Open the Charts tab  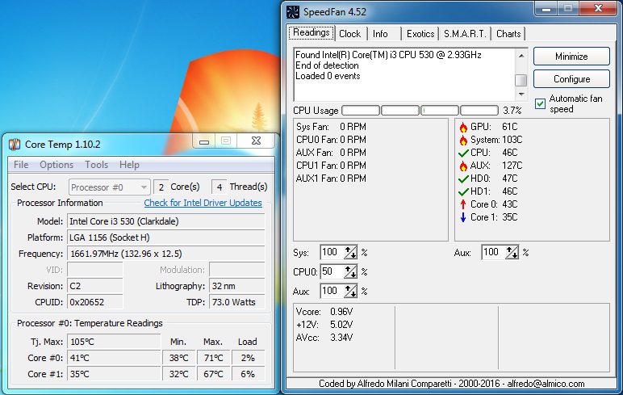pos(508,34)
